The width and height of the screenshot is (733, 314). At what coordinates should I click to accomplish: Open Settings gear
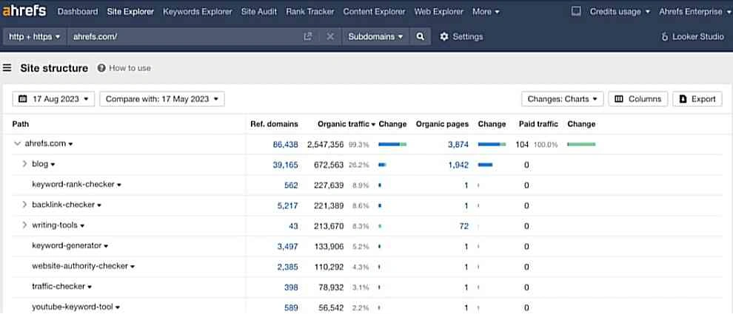click(x=461, y=36)
